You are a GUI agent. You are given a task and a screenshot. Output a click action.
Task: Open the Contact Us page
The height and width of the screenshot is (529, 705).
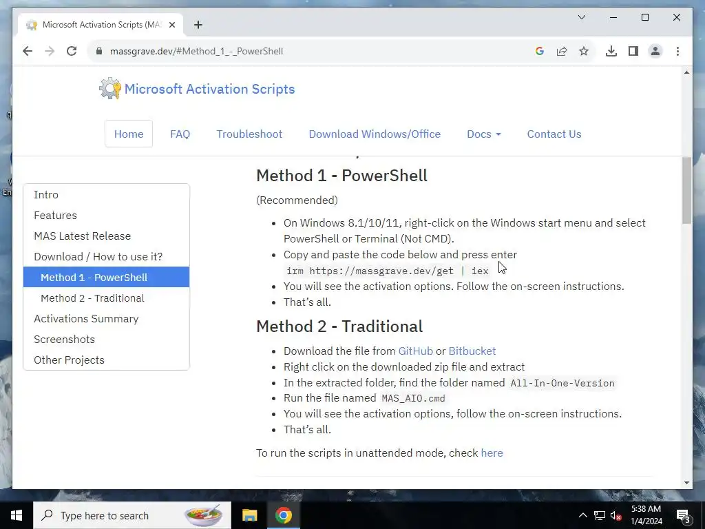pos(554,134)
